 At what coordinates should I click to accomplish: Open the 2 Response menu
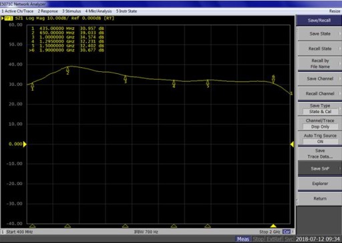click(x=47, y=11)
